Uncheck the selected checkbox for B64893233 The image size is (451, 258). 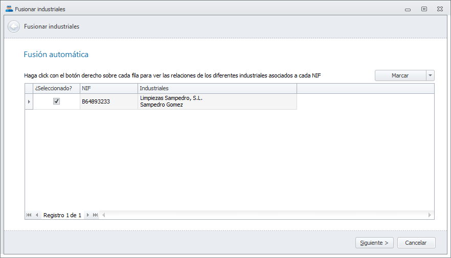click(56, 101)
